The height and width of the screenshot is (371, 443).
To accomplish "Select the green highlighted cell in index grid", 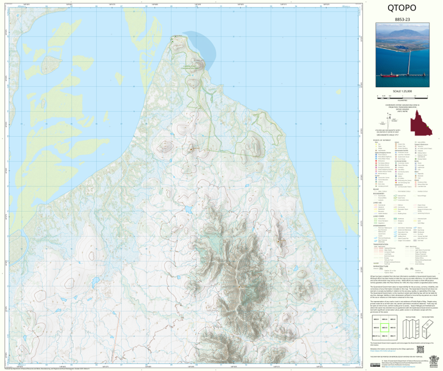I will pyautogui.click(x=384, y=328).
